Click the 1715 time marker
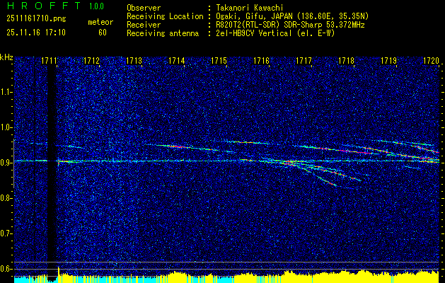 [219, 61]
